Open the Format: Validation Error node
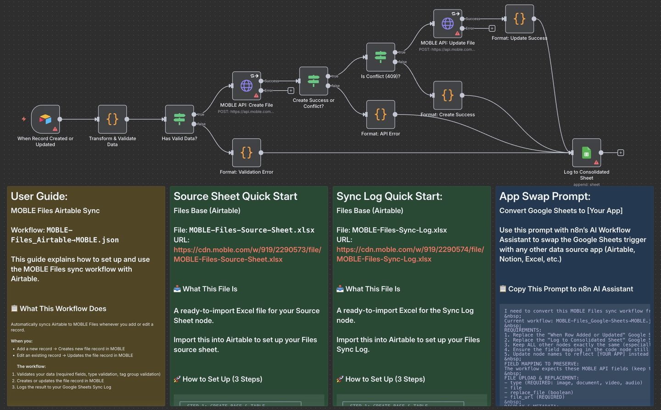Viewport: 661px width, 410px height. point(246,153)
